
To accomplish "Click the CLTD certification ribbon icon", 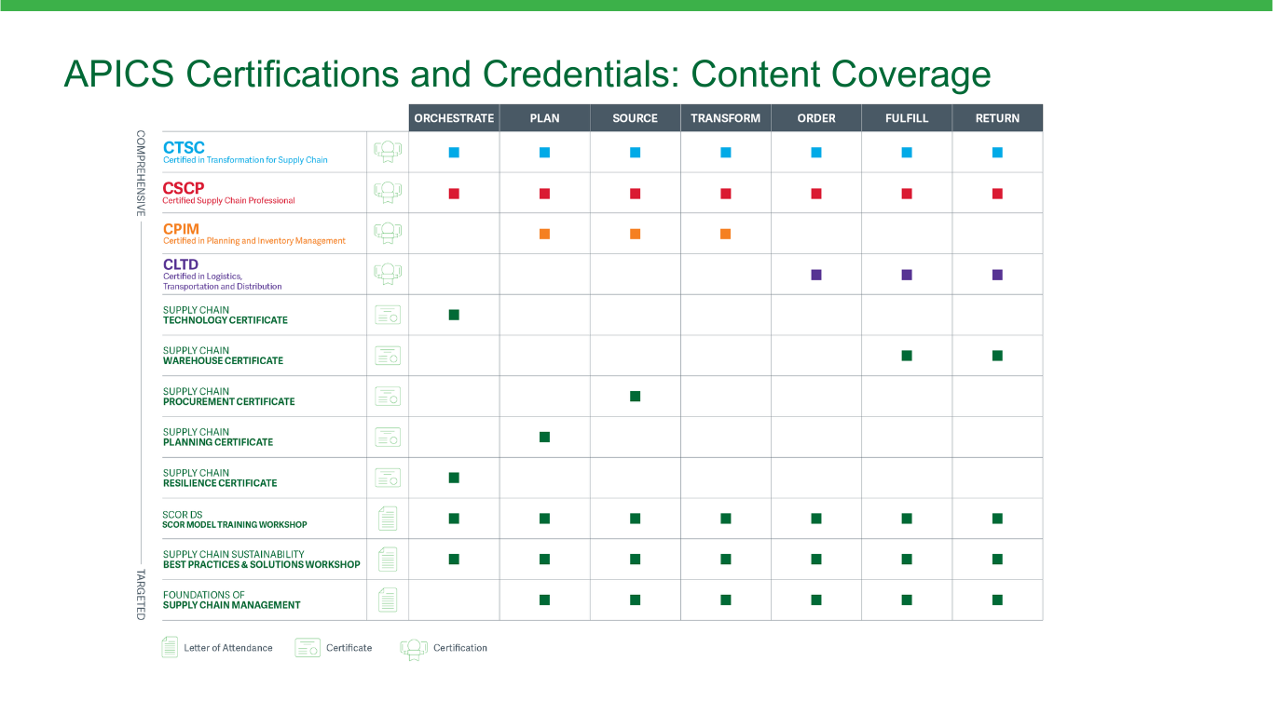I will tap(388, 274).
